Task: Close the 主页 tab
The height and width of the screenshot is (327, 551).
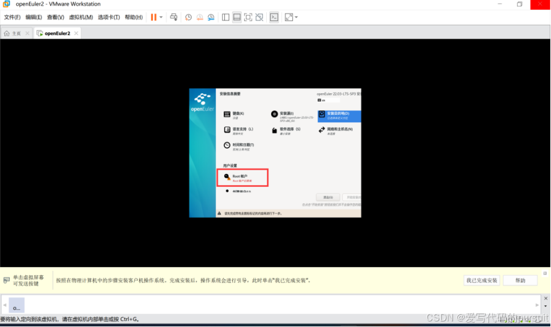Action: tap(27, 33)
